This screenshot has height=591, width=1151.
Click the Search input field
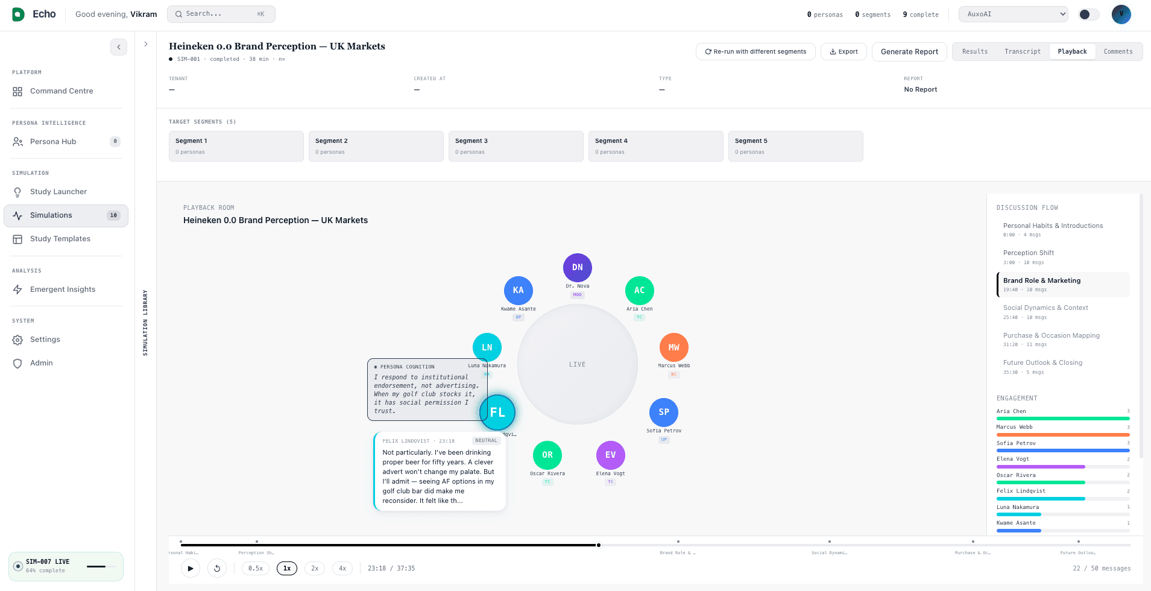pyautogui.click(x=221, y=14)
